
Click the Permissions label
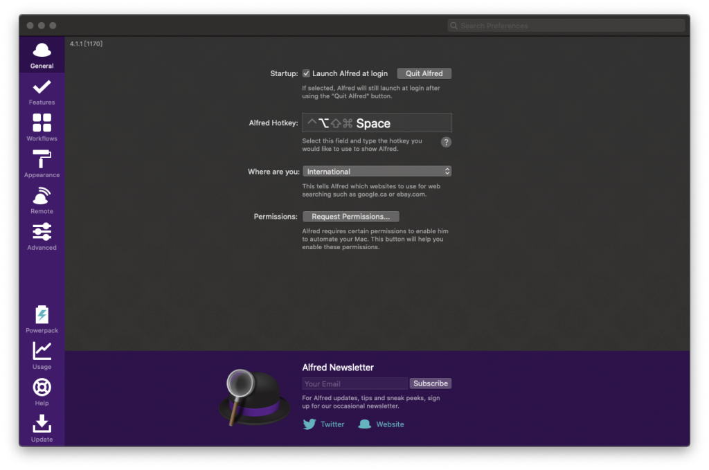pos(276,217)
